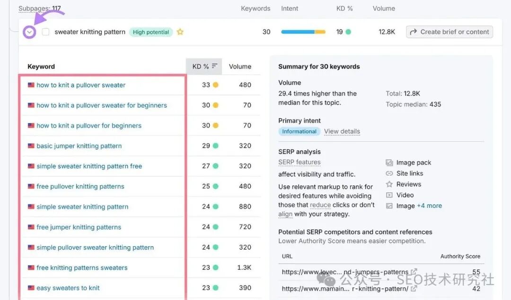Click the intent distribution bar
511x300 pixels.
click(x=303, y=32)
